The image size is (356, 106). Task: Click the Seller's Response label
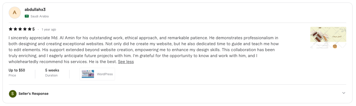pos(33,94)
